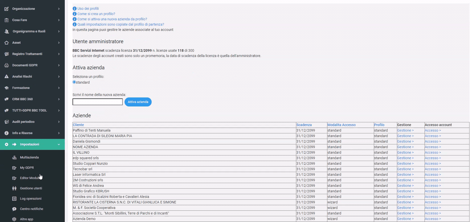Sort table by Profilo column header
Image resolution: width=470 pixels, height=222 pixels.
tap(379, 125)
